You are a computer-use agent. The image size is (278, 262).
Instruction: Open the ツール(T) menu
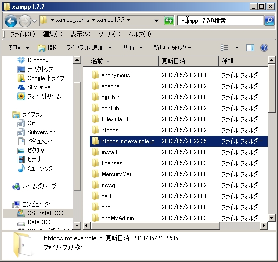tap(109, 34)
